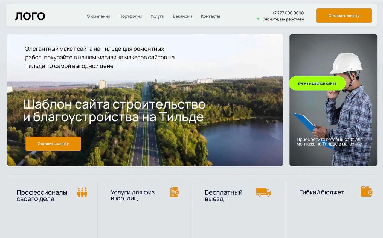This screenshot has height=238, width=383.
Task: Select Вакансии in the navigation
Action: click(x=182, y=16)
